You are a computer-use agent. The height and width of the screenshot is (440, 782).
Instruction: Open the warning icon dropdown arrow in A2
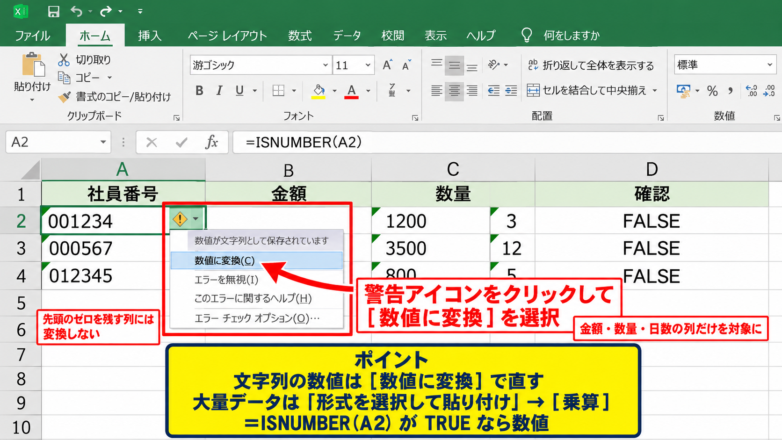(196, 219)
